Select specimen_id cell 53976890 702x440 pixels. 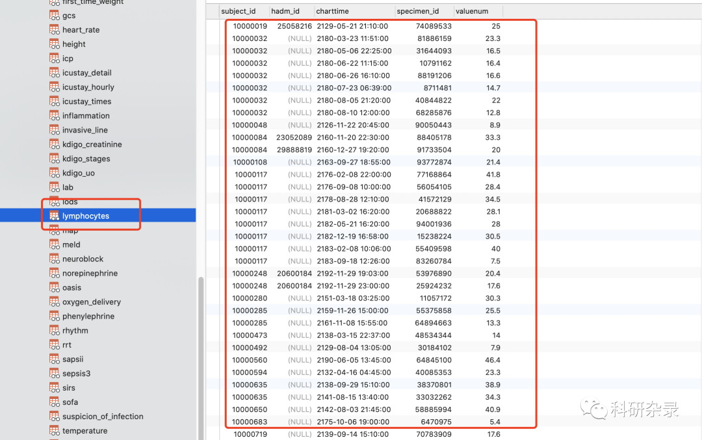[x=434, y=274]
